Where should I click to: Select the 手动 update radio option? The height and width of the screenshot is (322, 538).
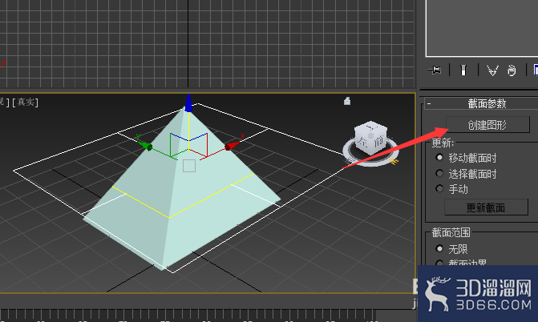tap(439, 188)
